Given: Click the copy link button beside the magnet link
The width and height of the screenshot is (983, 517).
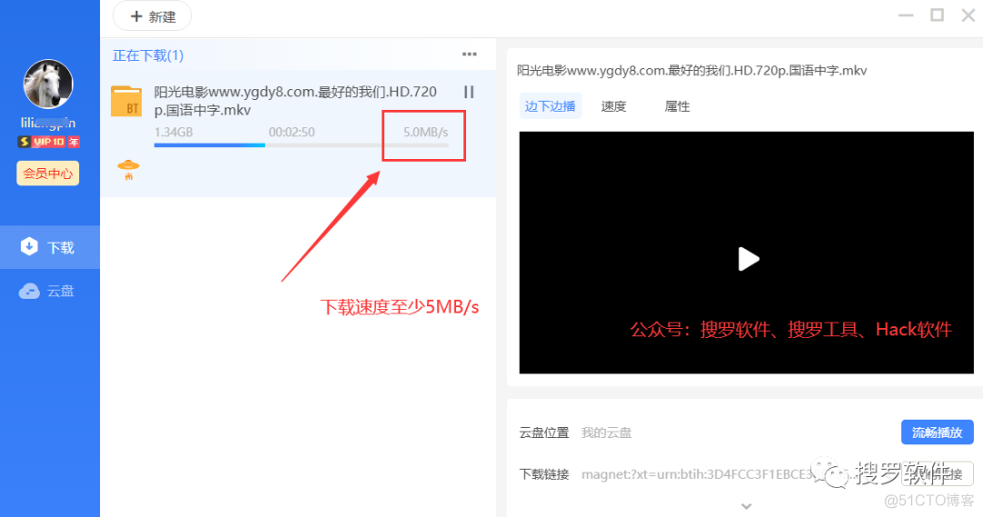Looking at the screenshot, I should (937, 474).
